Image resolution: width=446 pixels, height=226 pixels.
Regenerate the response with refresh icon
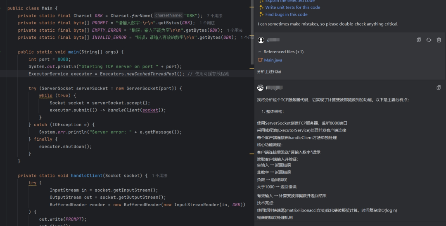coord(429,40)
